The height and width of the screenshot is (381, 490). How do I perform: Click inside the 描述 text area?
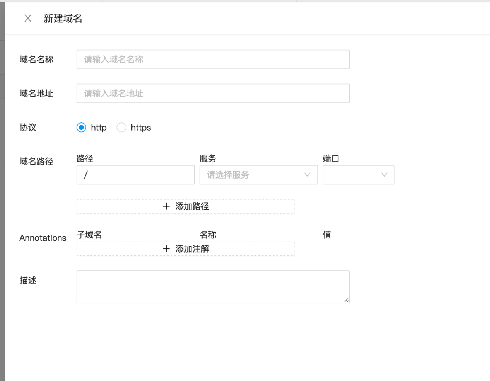[213, 287]
